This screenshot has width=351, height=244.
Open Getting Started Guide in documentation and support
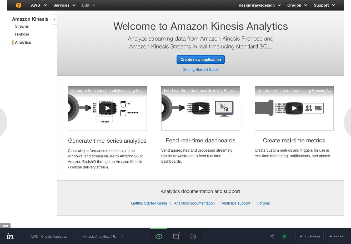click(149, 203)
